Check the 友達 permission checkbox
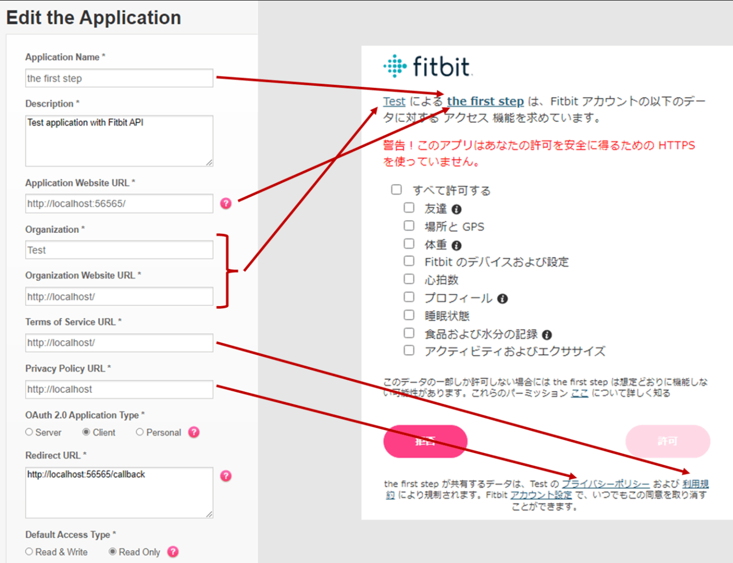 pyautogui.click(x=409, y=208)
